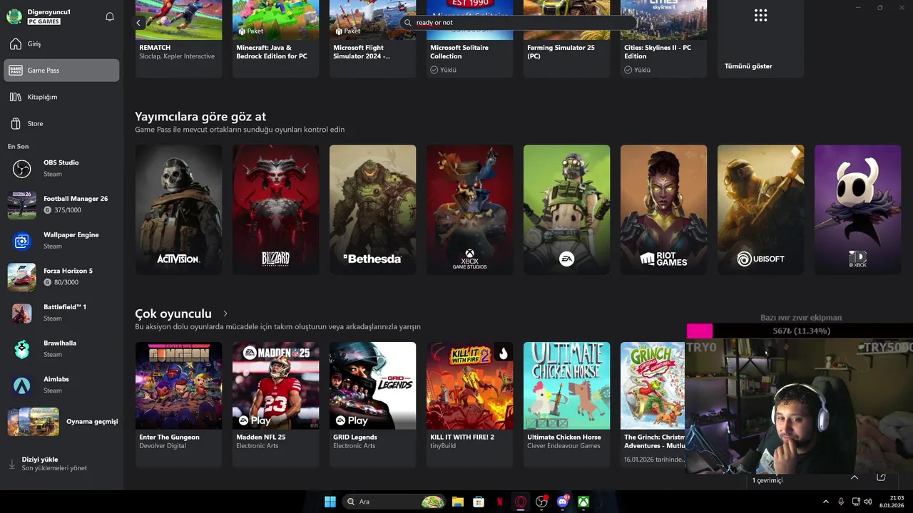Open Battlefield 1 recent entry
Screen dimensions: 913x513
[x=61, y=313]
